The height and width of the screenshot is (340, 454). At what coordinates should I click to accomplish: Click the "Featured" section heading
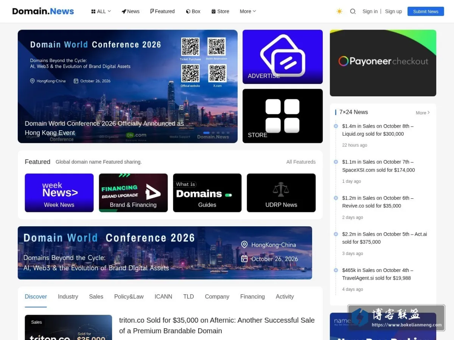click(x=37, y=162)
